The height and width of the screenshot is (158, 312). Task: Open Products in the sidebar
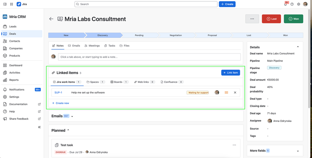[x=22, y=56]
